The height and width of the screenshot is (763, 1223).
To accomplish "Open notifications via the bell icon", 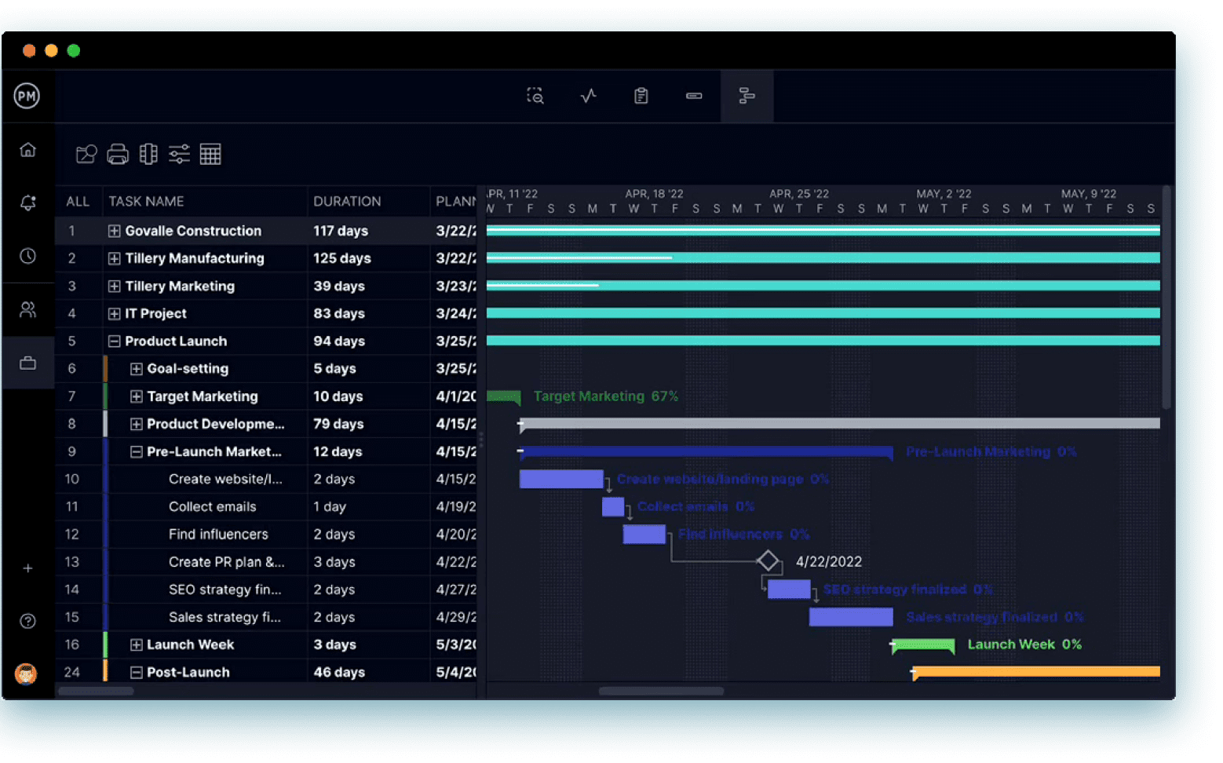I will pyautogui.click(x=27, y=203).
